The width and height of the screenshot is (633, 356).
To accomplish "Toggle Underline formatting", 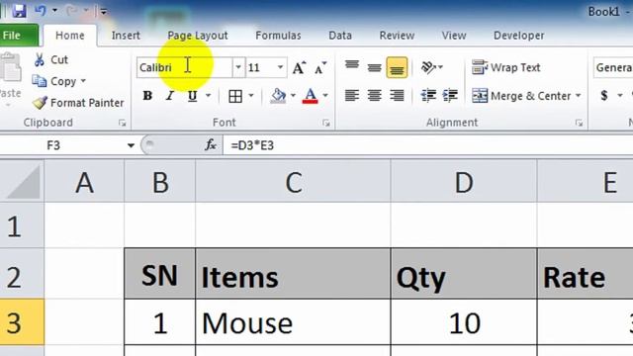I will [x=193, y=96].
